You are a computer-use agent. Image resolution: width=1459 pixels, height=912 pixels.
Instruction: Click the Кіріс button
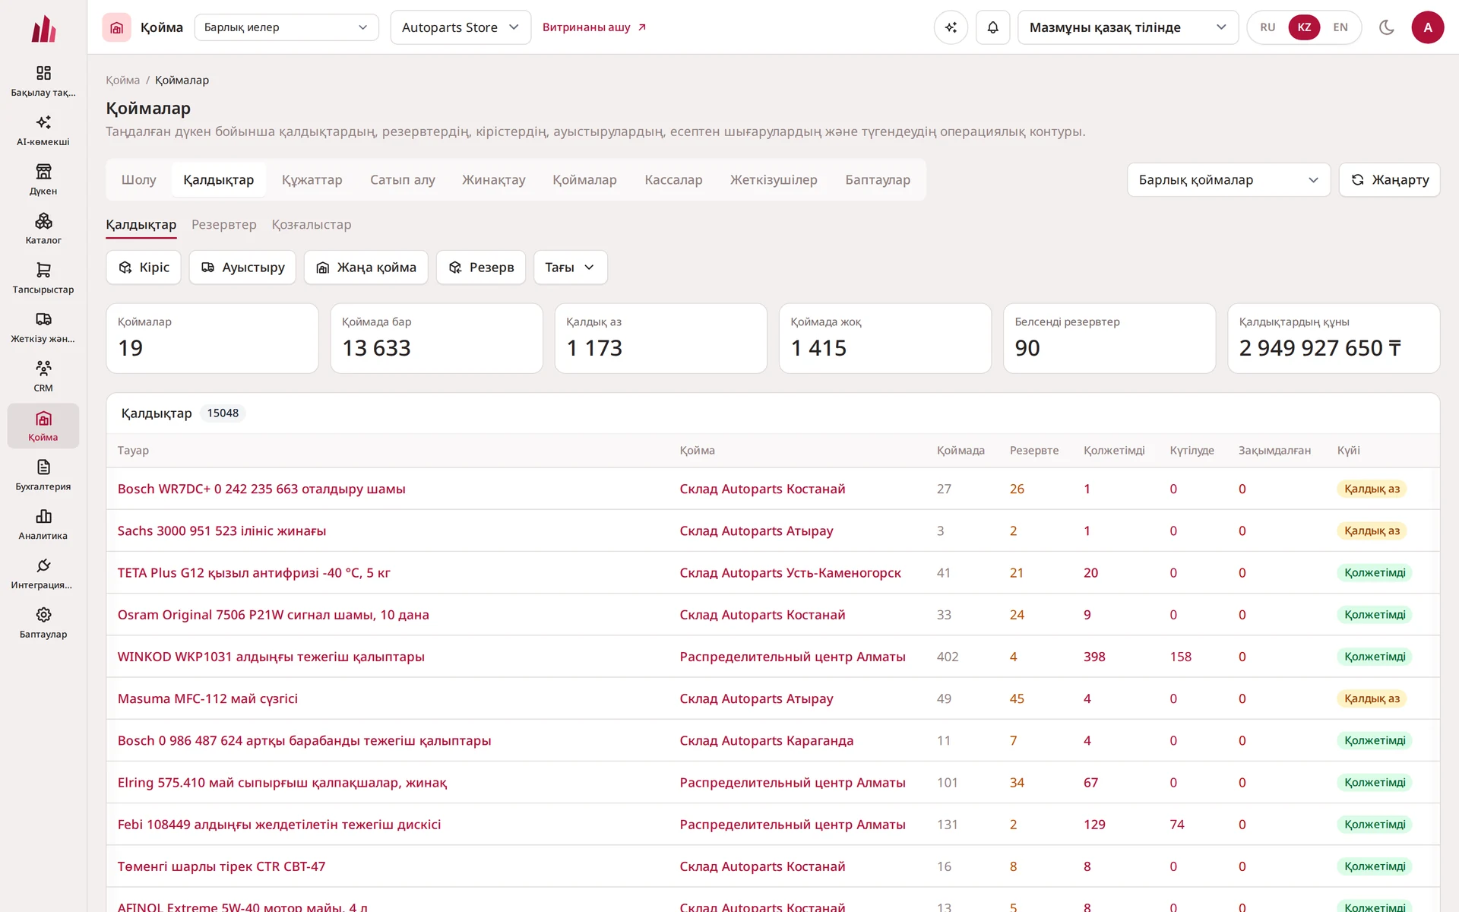click(144, 268)
